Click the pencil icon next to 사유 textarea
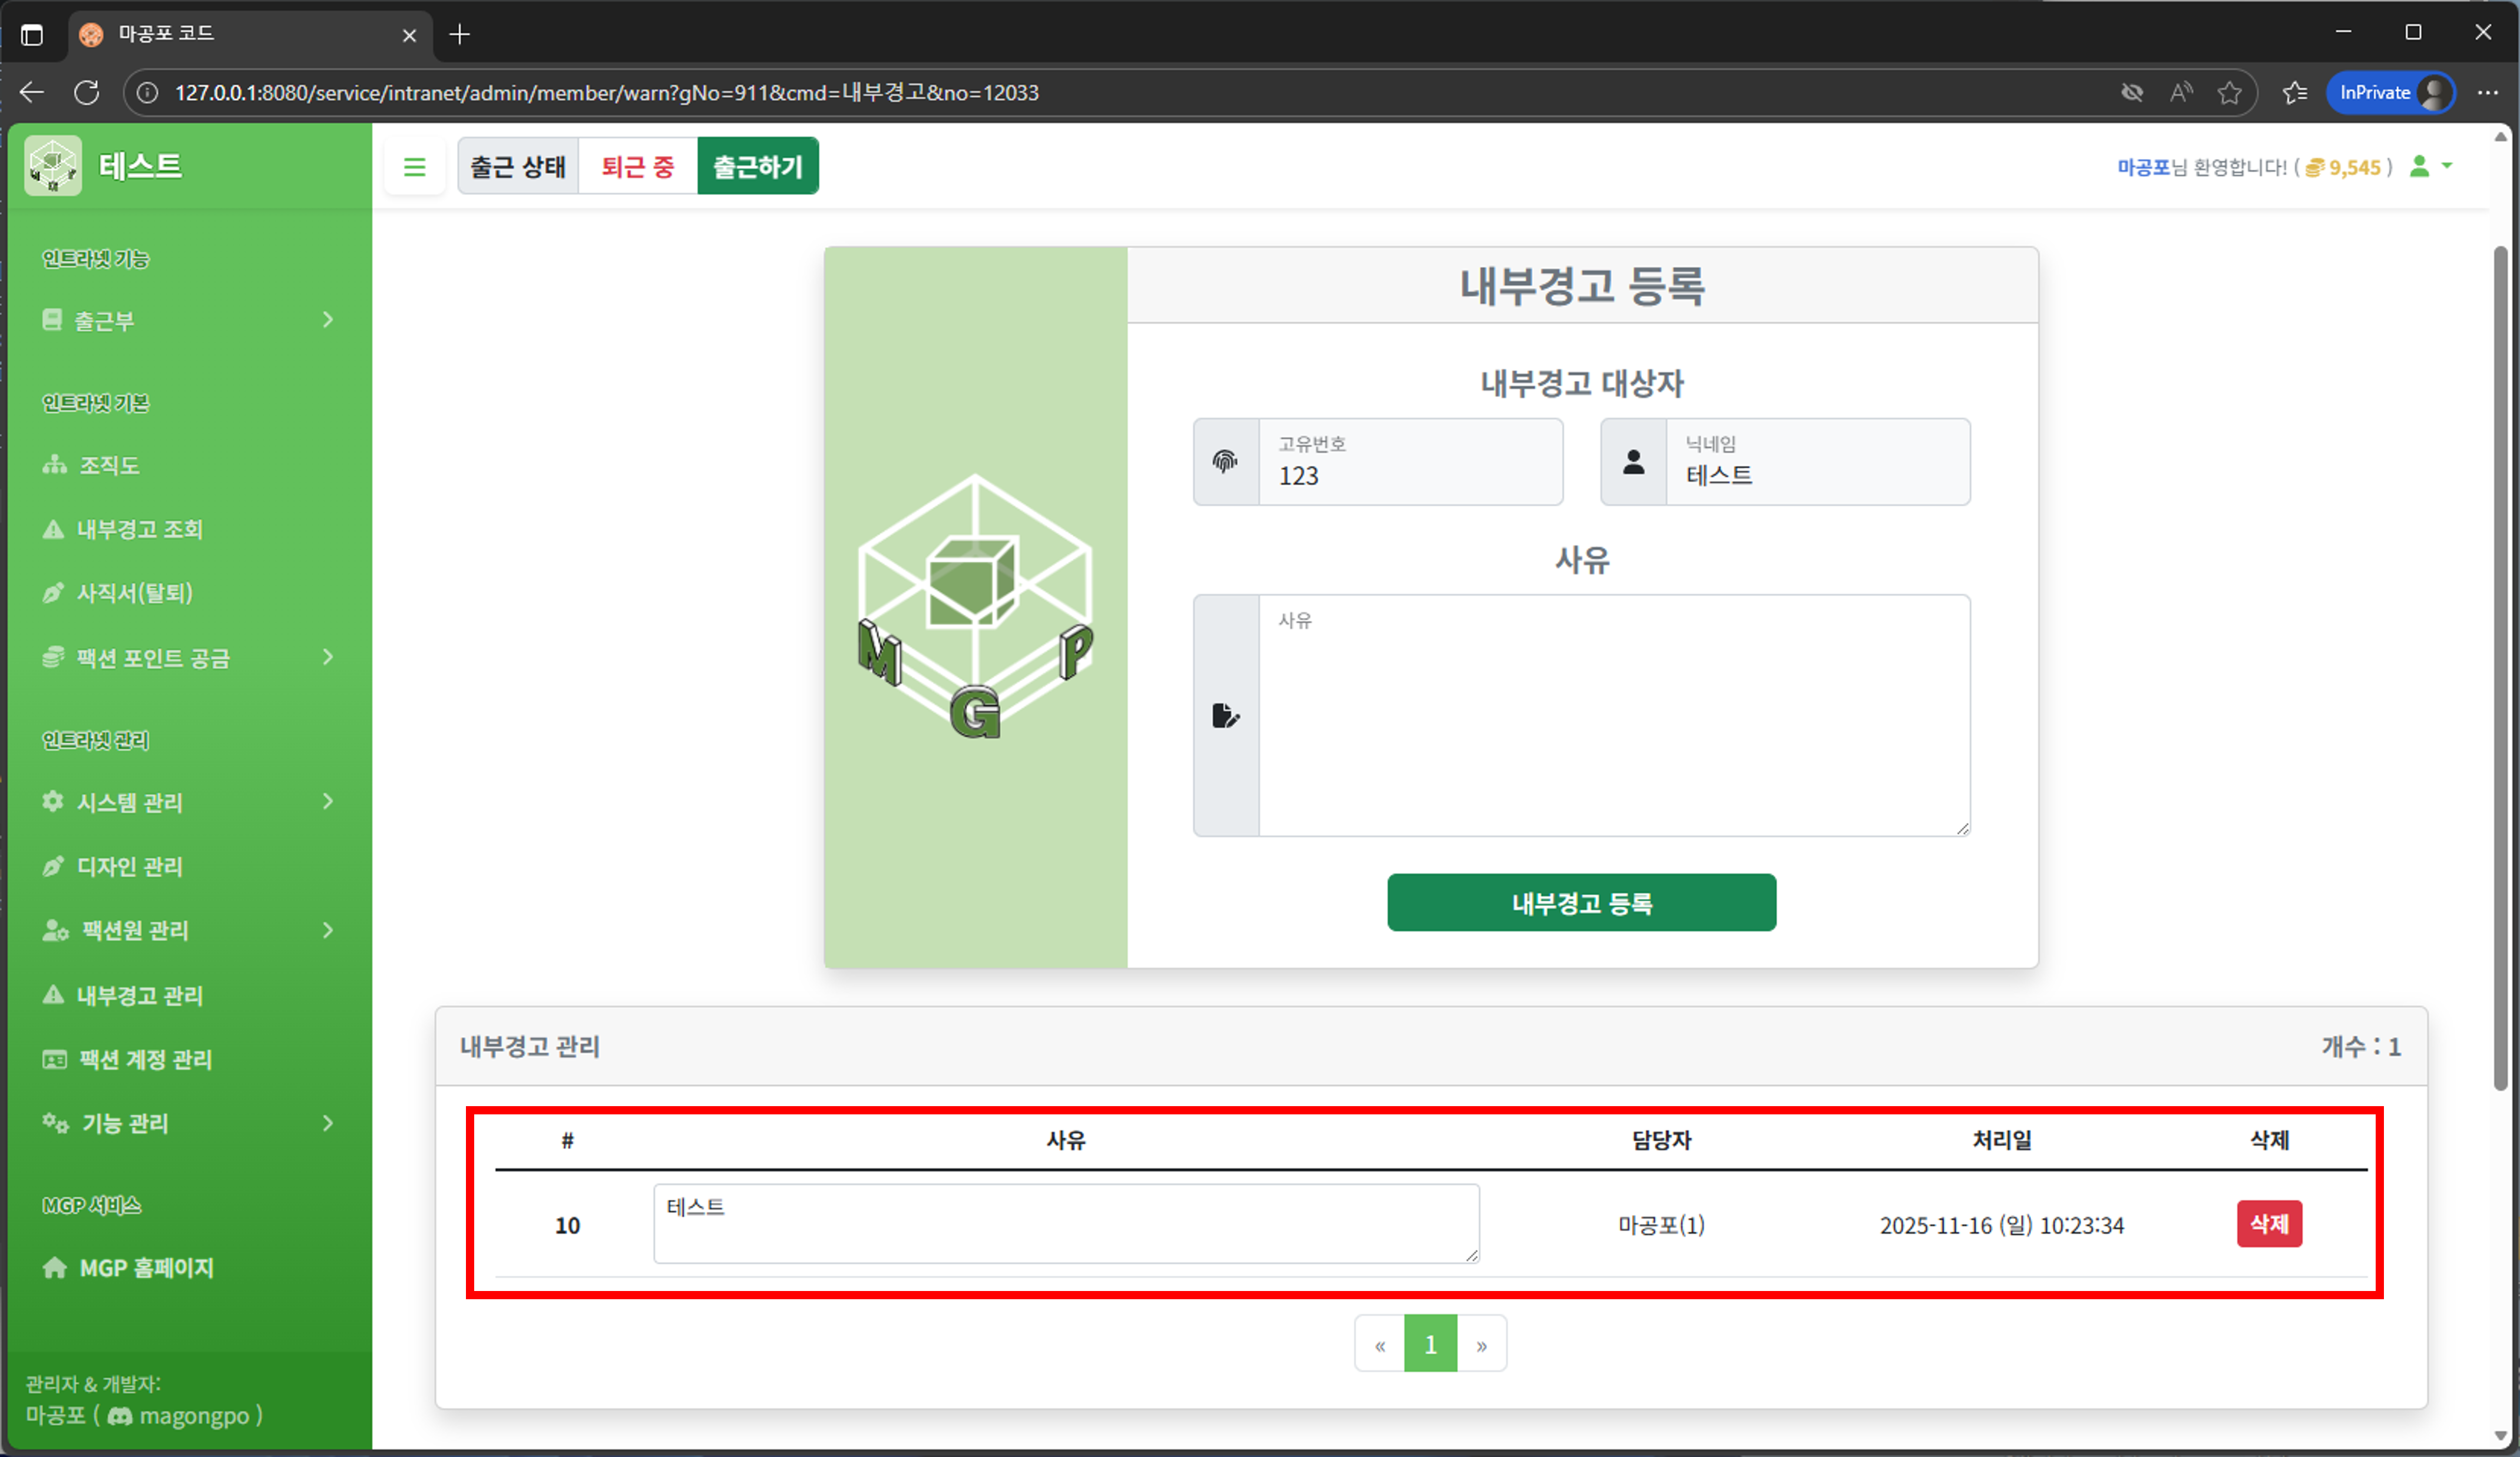Image resolution: width=2520 pixels, height=1457 pixels. (x=1226, y=715)
